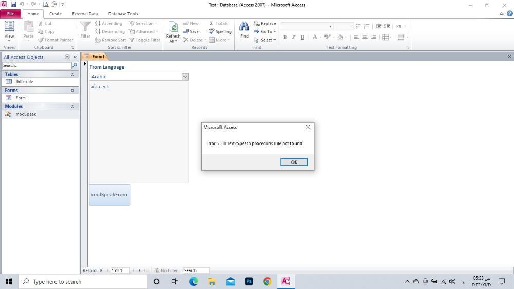Open the Create ribbon tab
514x289 pixels.
click(56, 14)
